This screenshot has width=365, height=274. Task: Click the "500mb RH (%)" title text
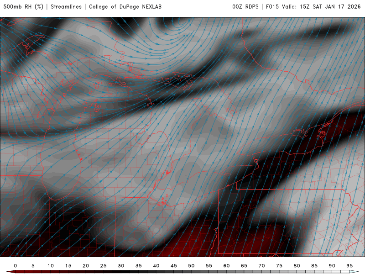pos(23,7)
